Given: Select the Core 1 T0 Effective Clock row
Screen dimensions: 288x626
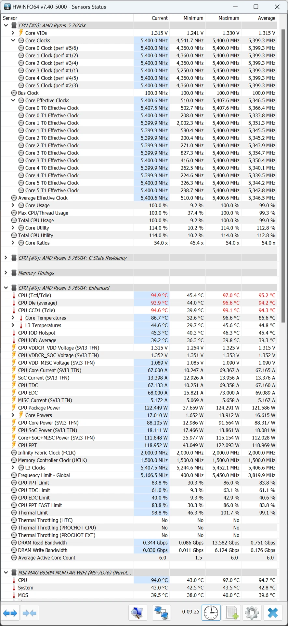Looking at the screenshot, I should tap(139, 123).
